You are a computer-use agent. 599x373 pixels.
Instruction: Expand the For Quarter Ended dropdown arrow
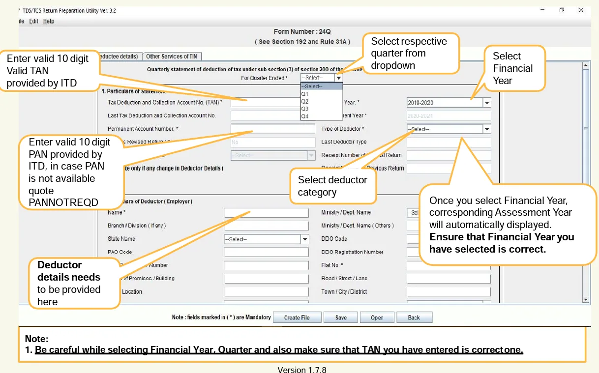[x=339, y=78]
